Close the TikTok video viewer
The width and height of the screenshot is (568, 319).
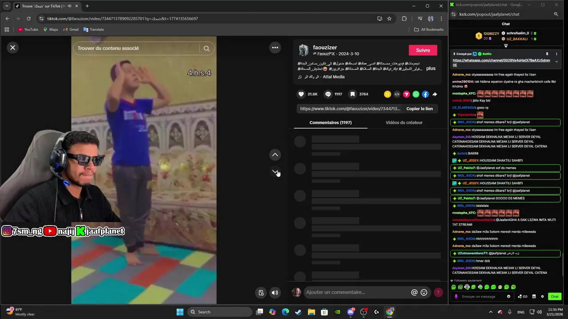(x=13, y=47)
